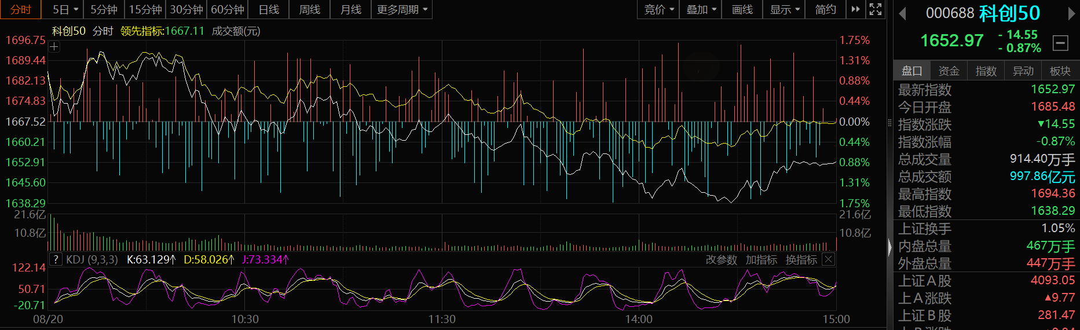Open KDJ indicator help question mark
Image resolution: width=1080 pixels, height=330 pixels.
point(56,259)
